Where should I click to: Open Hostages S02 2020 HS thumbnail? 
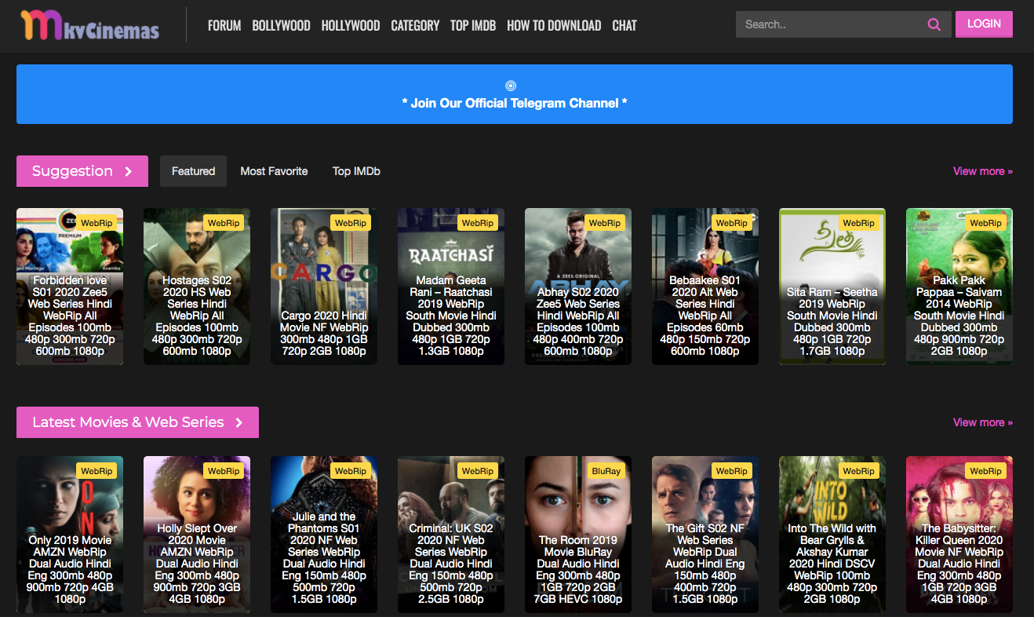197,287
